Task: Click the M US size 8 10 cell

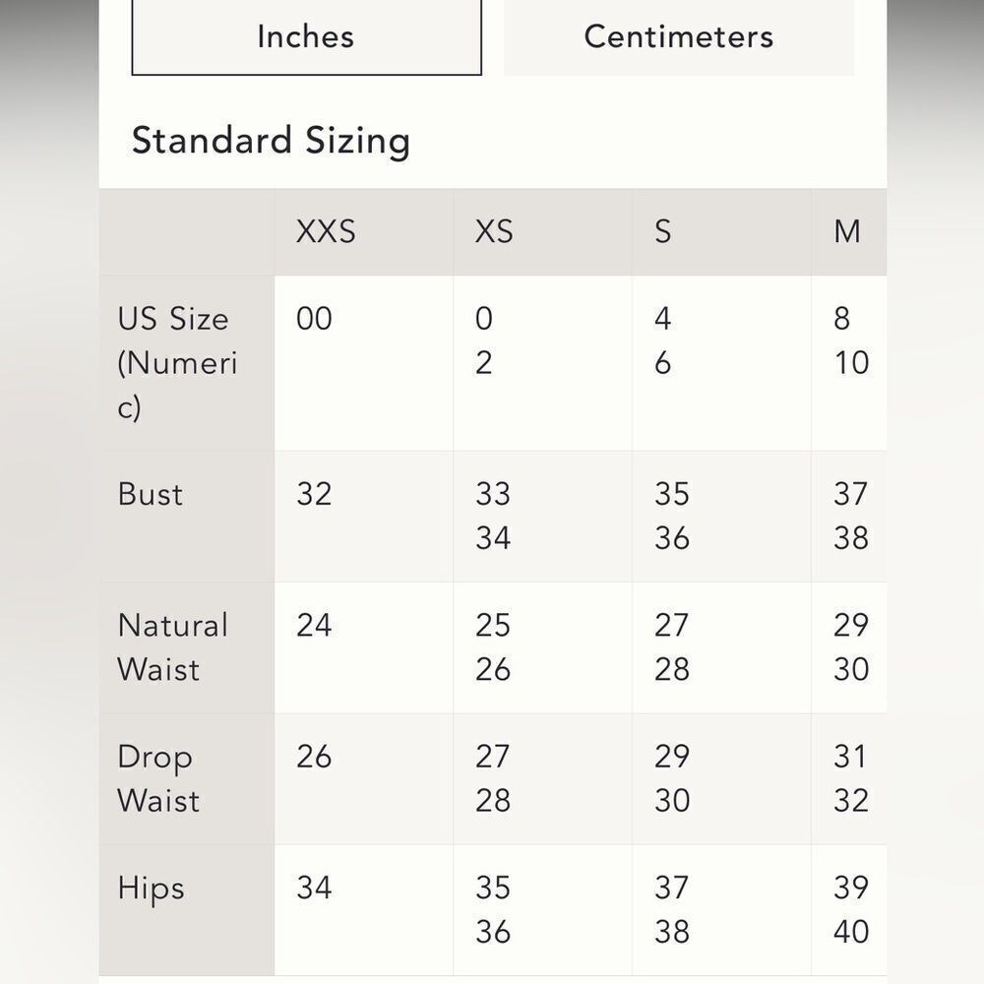Action: pyautogui.click(x=849, y=363)
